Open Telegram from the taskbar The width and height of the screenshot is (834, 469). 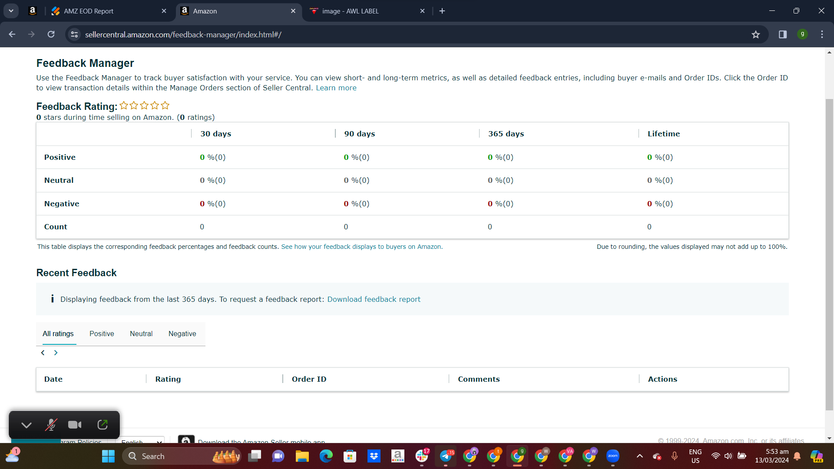point(446,456)
